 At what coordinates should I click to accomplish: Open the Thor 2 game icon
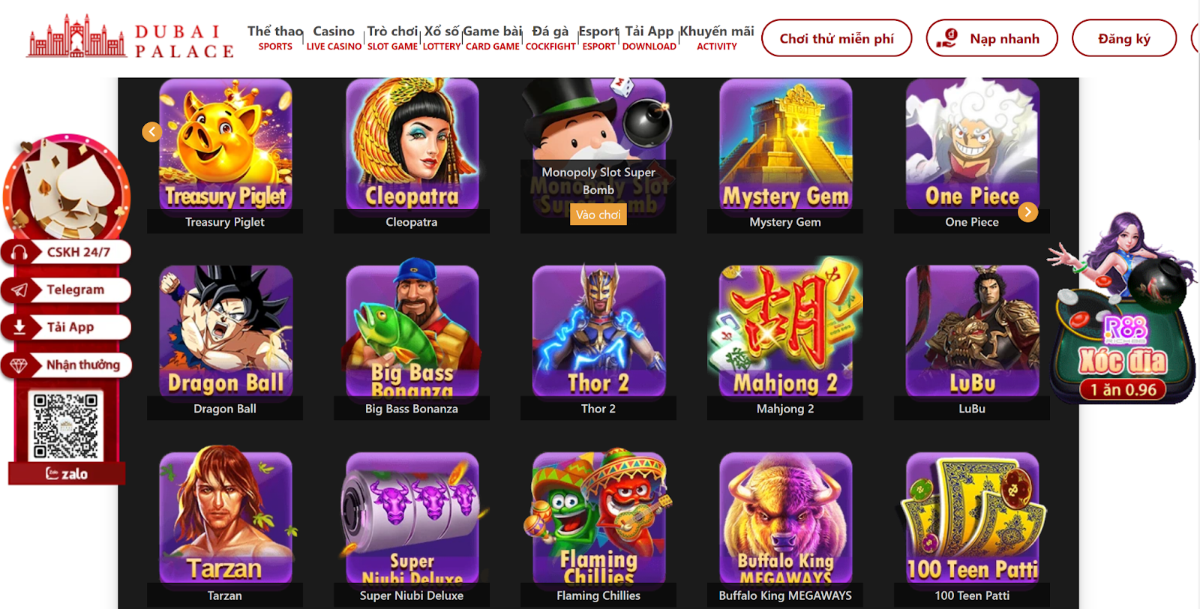pos(598,331)
